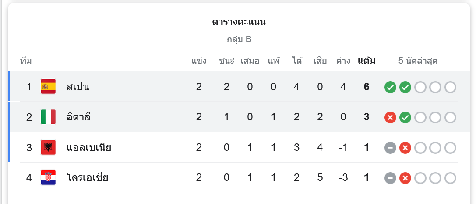Click the Croatia flag icon
Image resolution: width=476 pixels, height=204 pixels.
pos(48,177)
